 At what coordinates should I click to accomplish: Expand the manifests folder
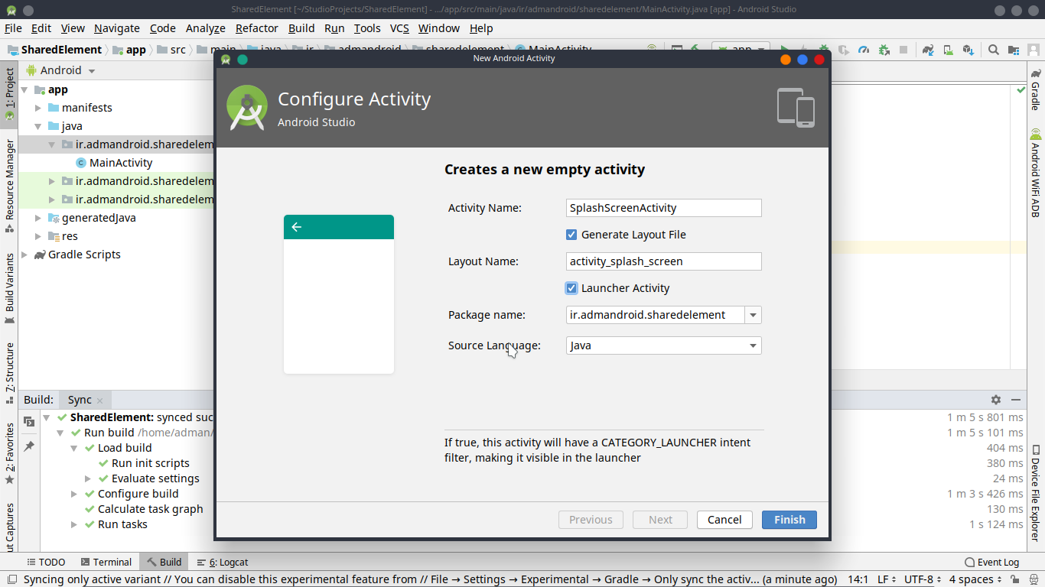tap(38, 108)
